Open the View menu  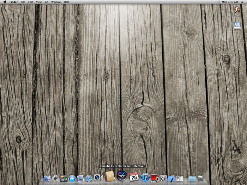tap(39, 2)
